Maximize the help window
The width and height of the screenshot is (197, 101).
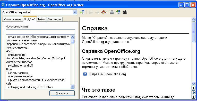click(187, 5)
